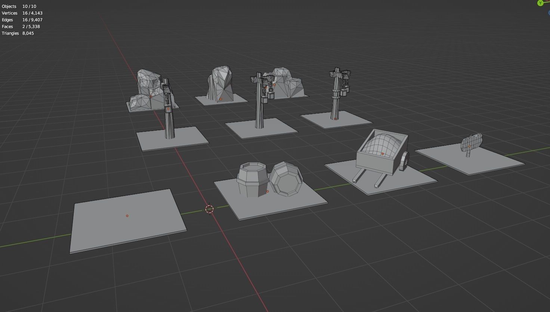Click the base plate under the barrels
The height and width of the screenshot is (312, 550).
pos(271,198)
